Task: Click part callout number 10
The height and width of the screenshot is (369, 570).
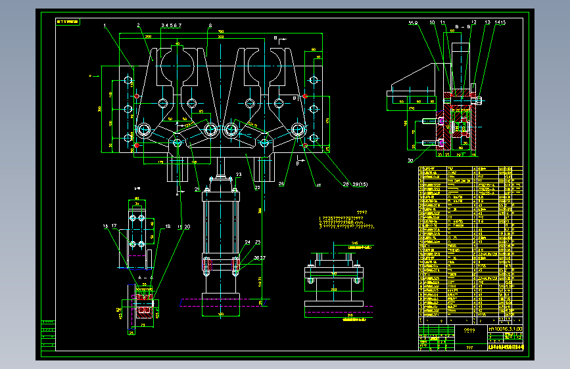Action: pyautogui.click(x=432, y=22)
